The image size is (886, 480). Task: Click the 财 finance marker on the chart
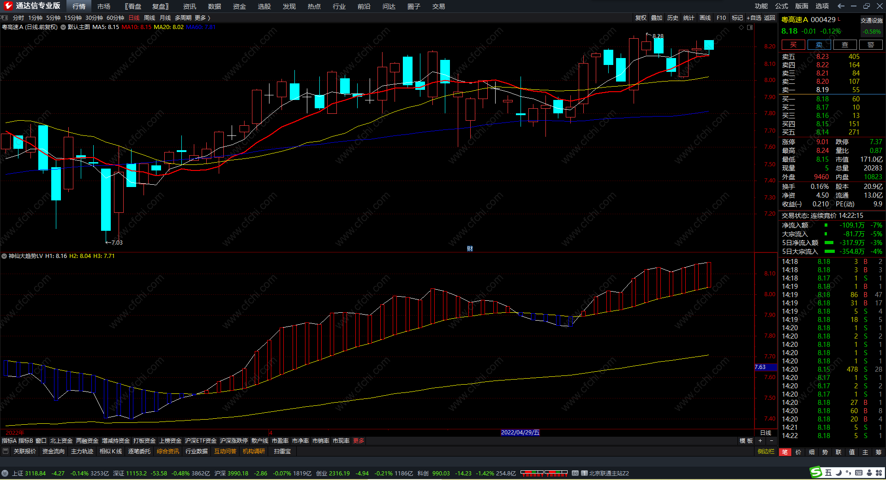click(x=470, y=249)
